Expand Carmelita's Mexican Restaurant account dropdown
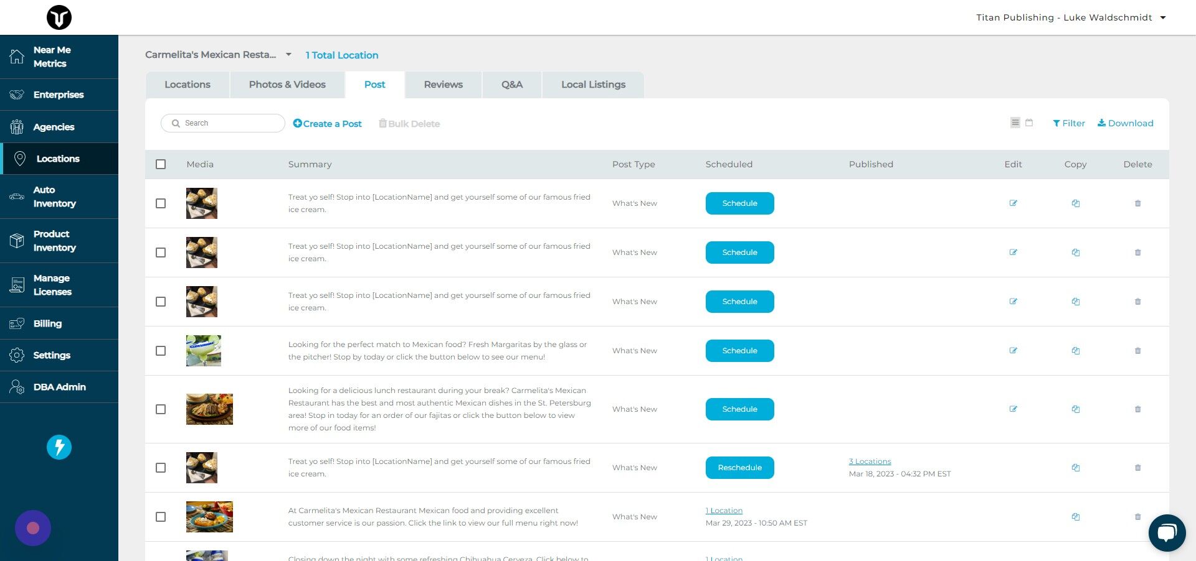This screenshot has height=561, width=1196. [x=219, y=55]
